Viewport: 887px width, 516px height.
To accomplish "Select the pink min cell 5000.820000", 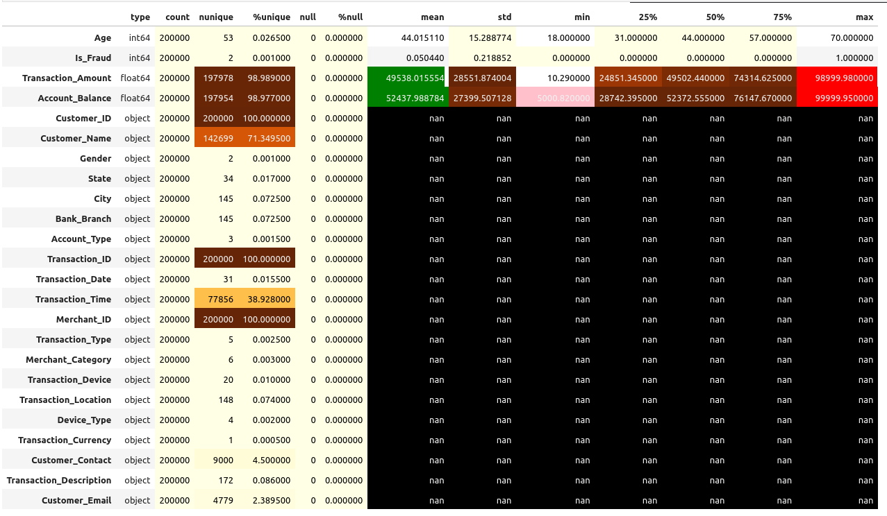I will 555,98.
